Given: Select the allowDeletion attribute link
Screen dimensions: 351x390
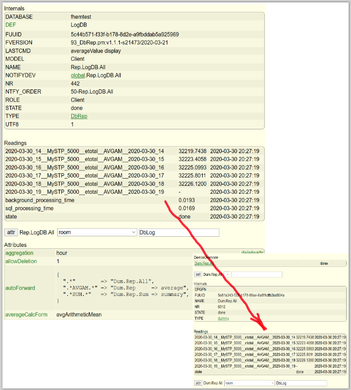Looking at the screenshot, I should click(x=21, y=261).
